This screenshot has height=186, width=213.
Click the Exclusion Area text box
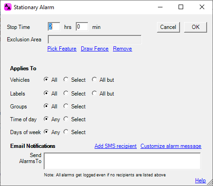(x=95, y=39)
